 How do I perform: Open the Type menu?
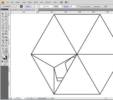[x=24, y=2]
